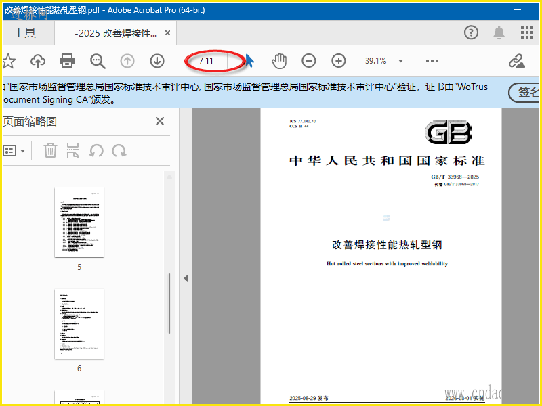Minimize the Acrobat window
542x406 pixels.
518,10
